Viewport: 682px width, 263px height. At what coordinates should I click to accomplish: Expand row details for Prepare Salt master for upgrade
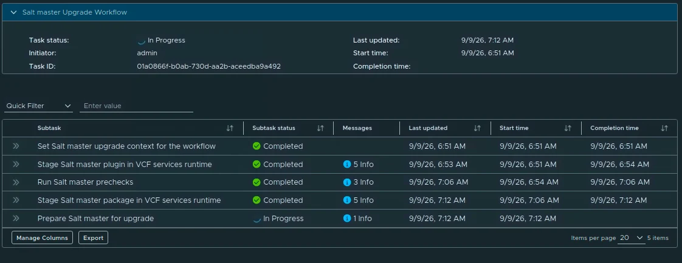16,218
